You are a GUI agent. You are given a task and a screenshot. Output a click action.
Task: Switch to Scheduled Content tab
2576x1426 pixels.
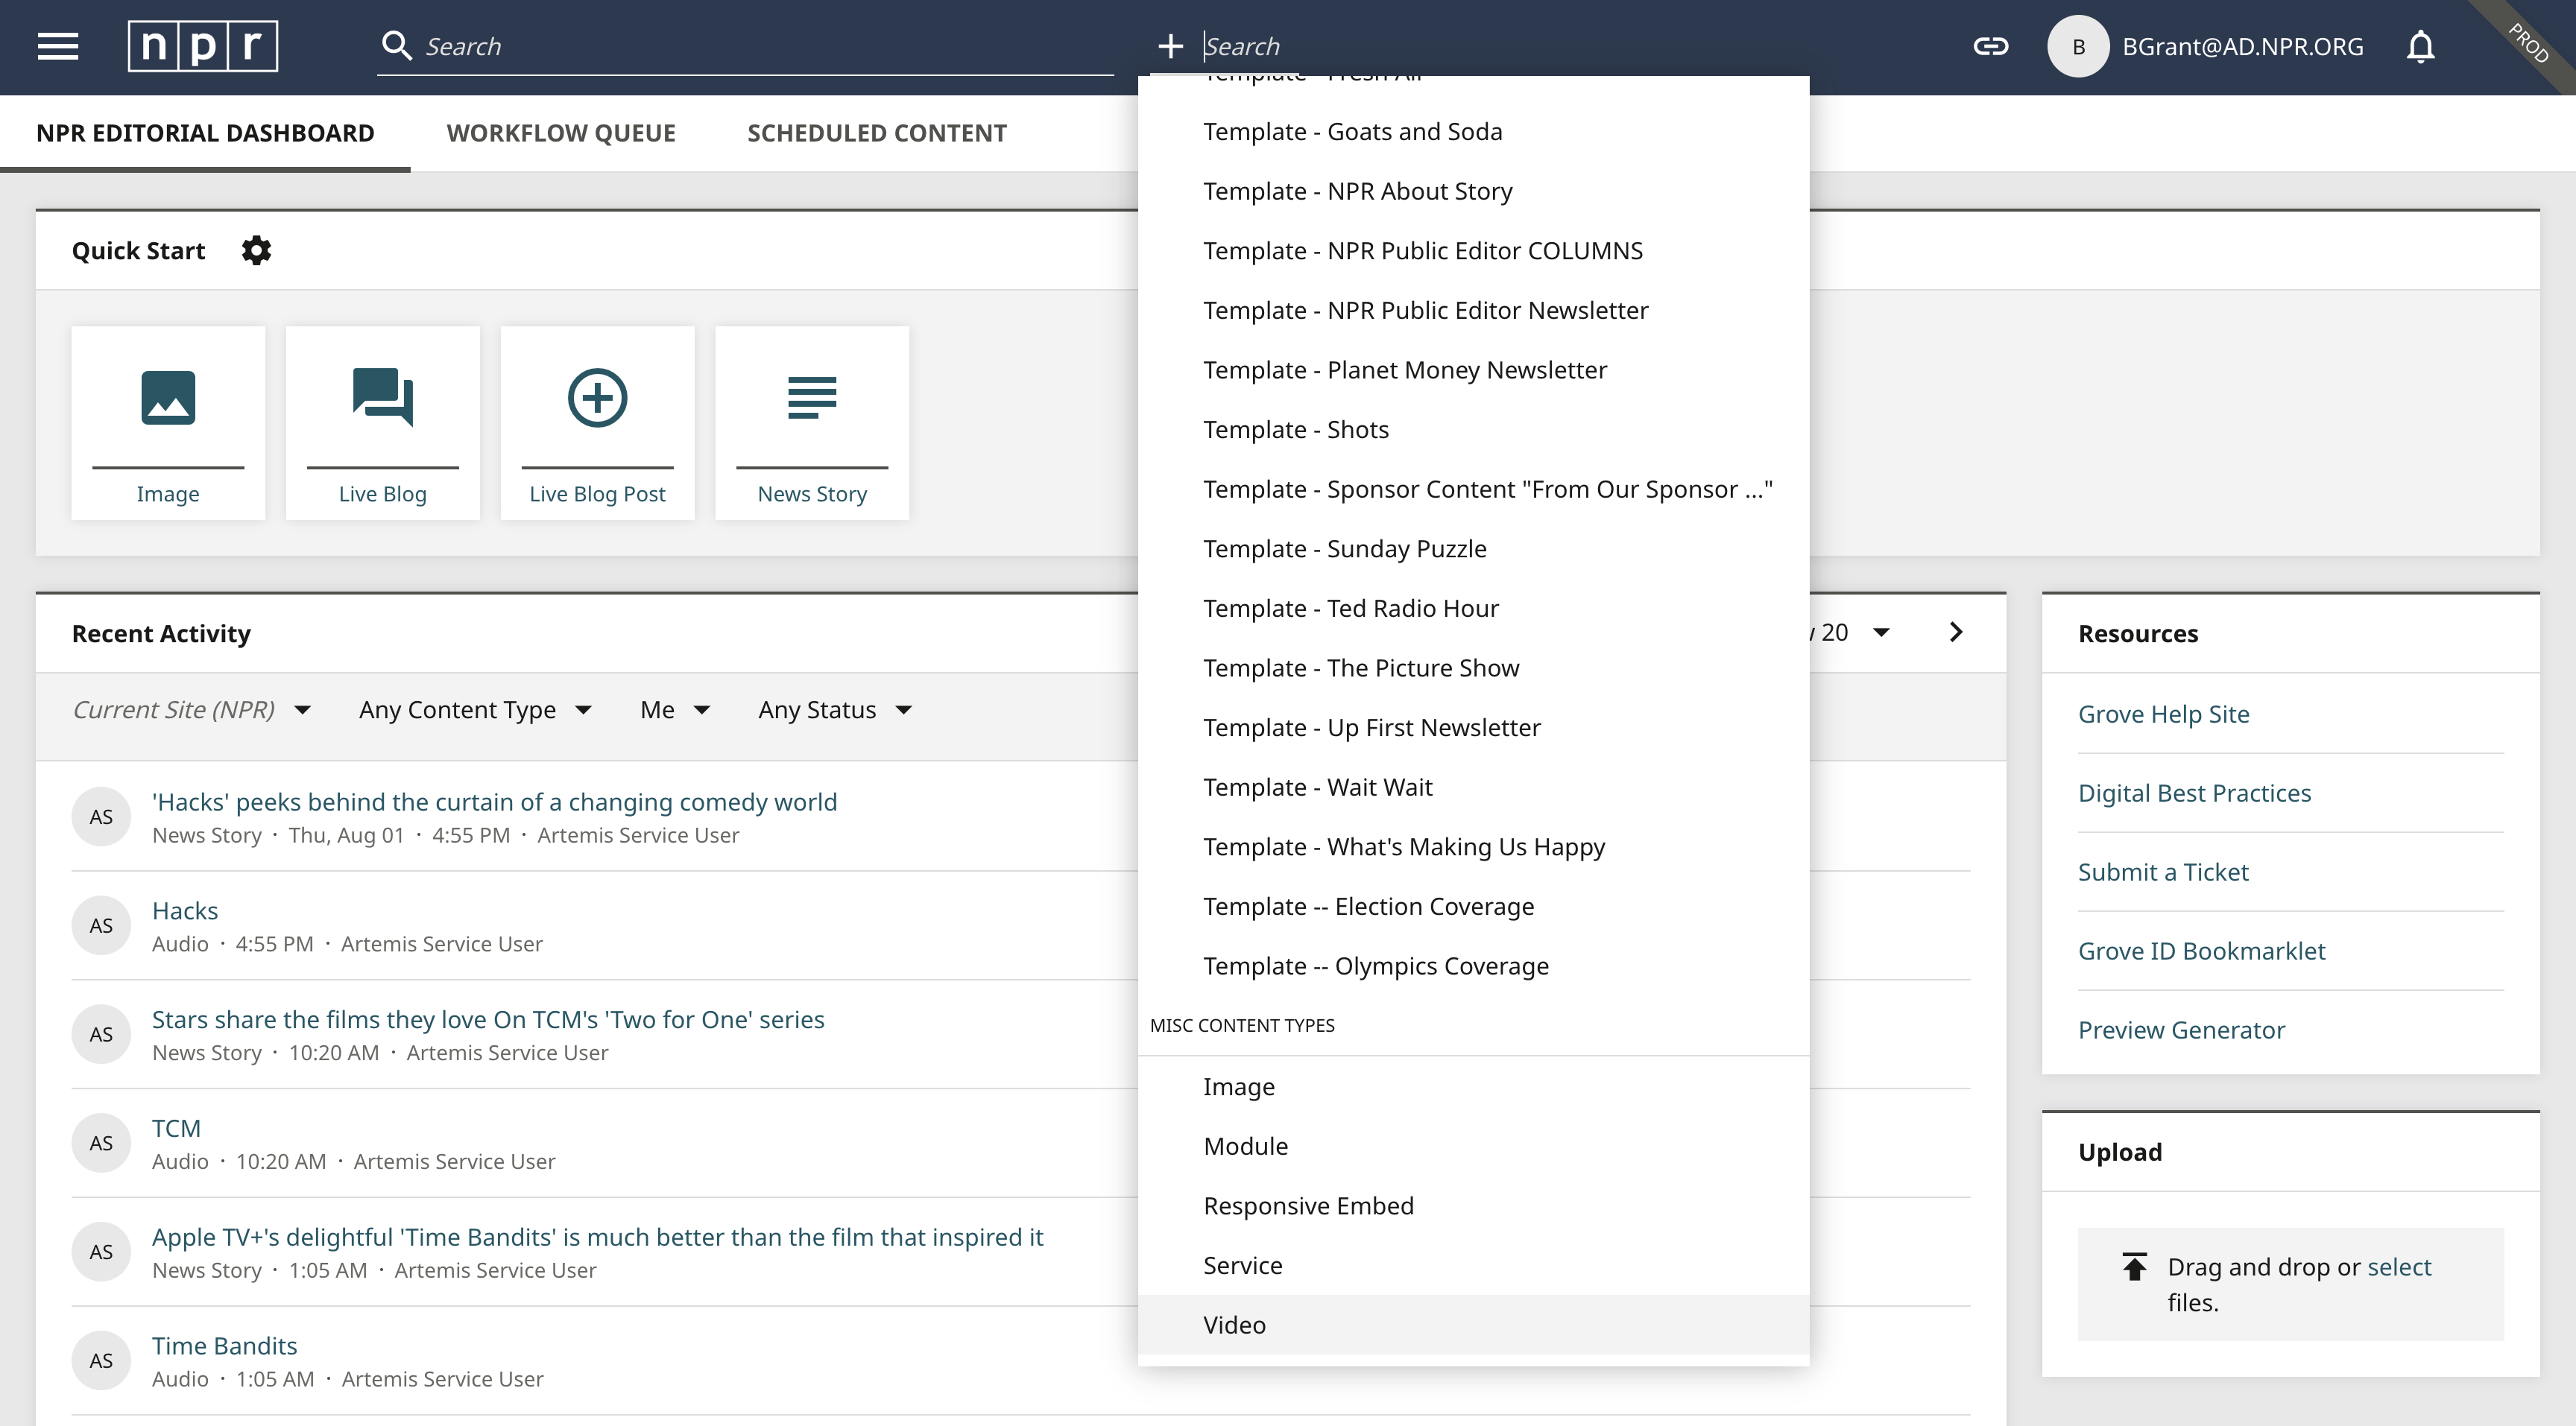point(877,133)
